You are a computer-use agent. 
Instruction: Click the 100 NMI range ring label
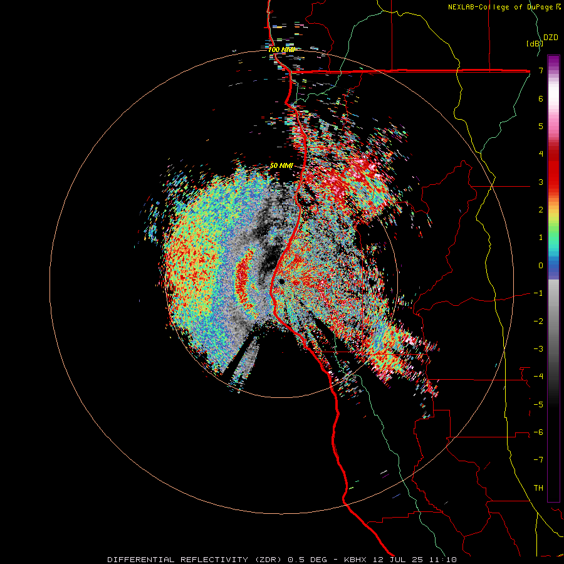281,50
